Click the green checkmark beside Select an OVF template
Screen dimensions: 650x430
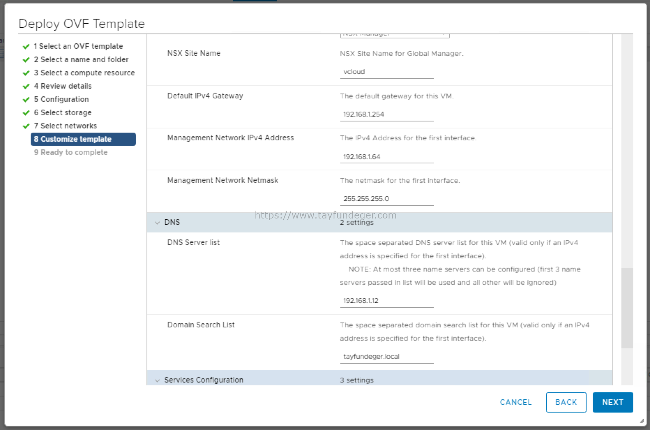pos(26,46)
